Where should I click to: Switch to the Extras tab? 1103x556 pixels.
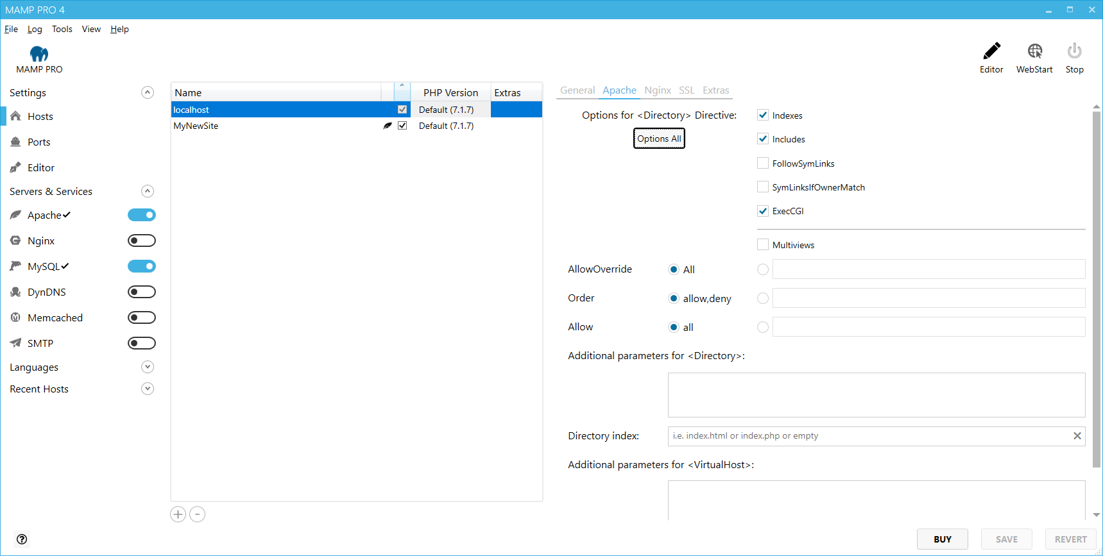(716, 90)
